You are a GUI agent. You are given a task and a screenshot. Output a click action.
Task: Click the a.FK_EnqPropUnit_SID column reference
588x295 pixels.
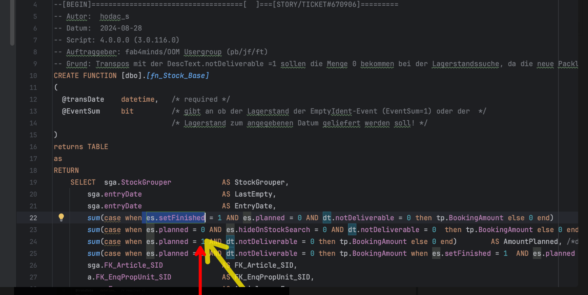click(129, 277)
